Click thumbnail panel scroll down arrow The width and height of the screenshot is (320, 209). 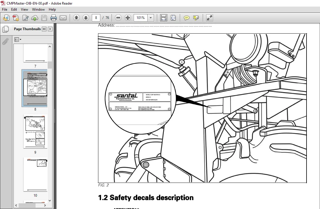[x=50, y=201]
